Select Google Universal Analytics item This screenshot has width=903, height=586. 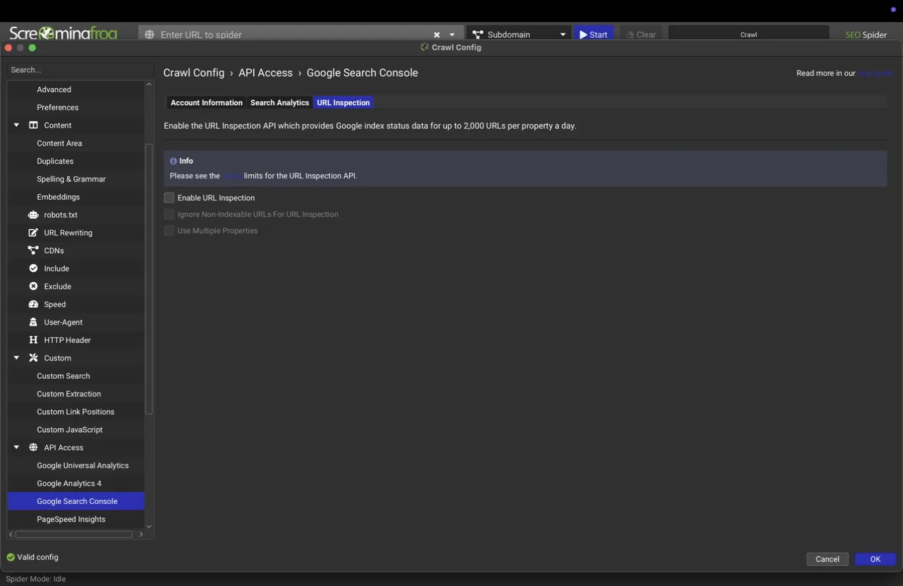point(83,465)
